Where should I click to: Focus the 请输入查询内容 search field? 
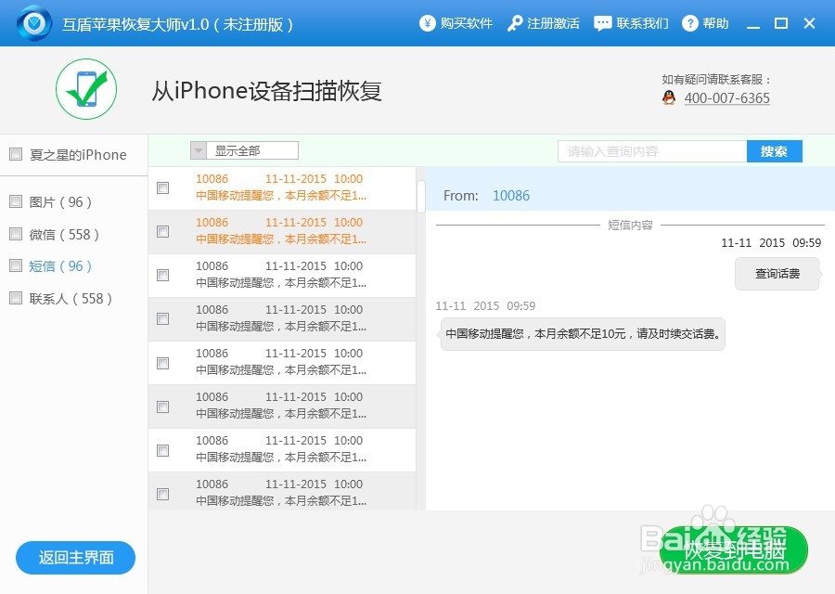coord(652,151)
